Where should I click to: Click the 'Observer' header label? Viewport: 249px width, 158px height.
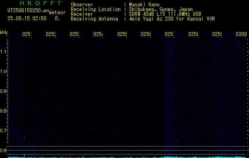[x=82, y=5]
